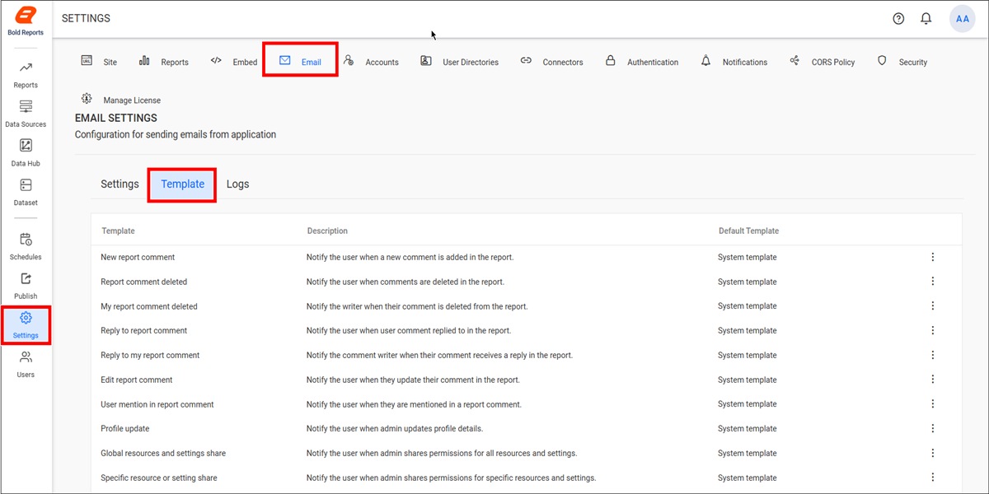Switch to the Settings sub-tab
Viewport: 989px width, 494px height.
point(120,184)
